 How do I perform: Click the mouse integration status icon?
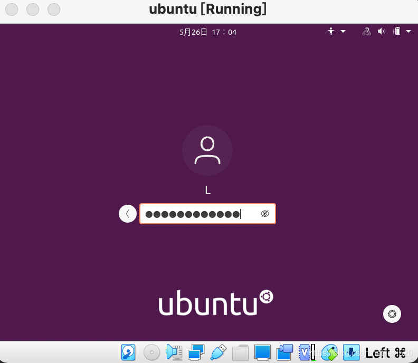point(329,352)
